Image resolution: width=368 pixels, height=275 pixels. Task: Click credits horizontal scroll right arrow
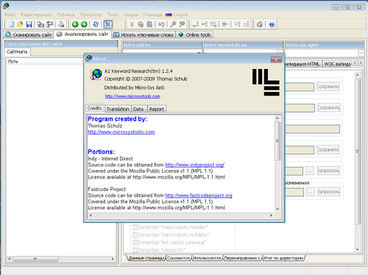pos(271,215)
